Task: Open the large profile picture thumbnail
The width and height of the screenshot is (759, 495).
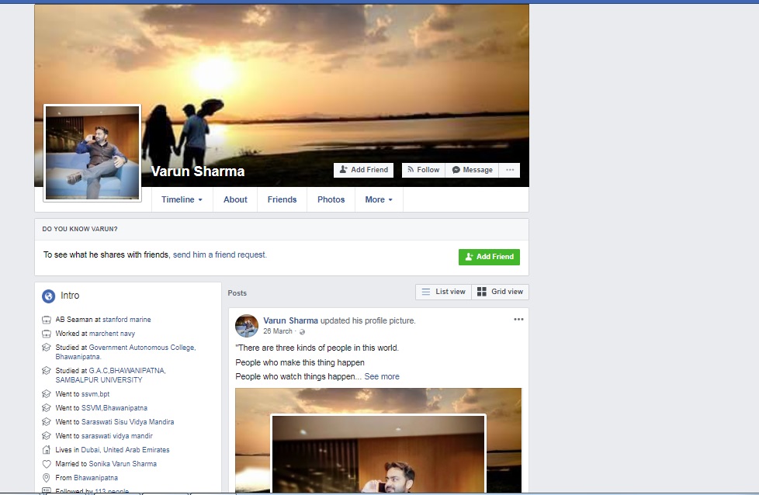Action: pos(92,153)
